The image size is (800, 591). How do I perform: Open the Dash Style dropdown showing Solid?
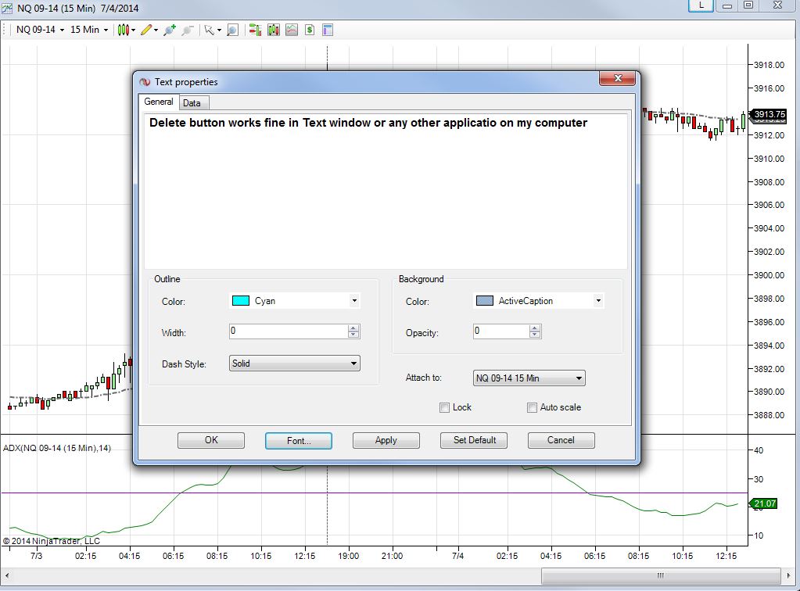pyautogui.click(x=294, y=363)
